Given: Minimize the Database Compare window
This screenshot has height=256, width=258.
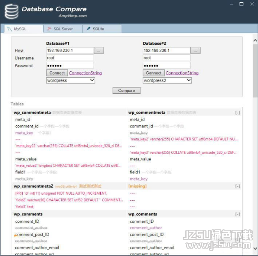Looking at the screenshot, I should pyautogui.click(x=232, y=4).
